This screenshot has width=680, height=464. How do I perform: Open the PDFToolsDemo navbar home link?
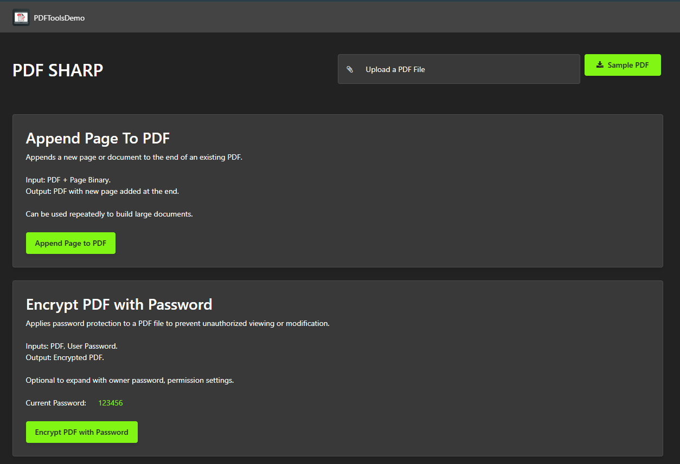pos(59,17)
